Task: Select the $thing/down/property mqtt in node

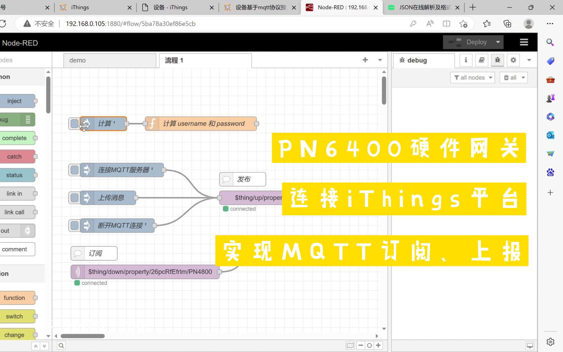Action: click(x=145, y=272)
